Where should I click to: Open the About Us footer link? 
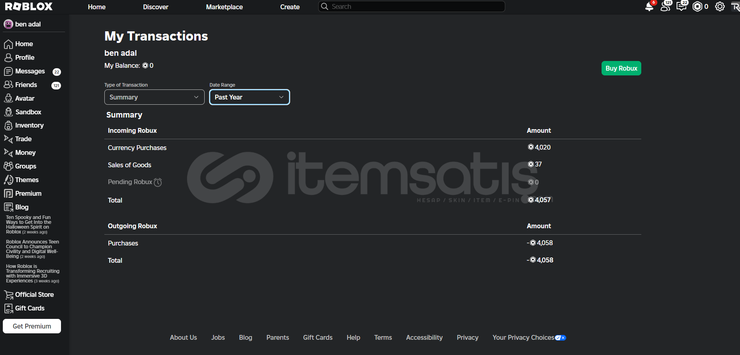pos(183,338)
